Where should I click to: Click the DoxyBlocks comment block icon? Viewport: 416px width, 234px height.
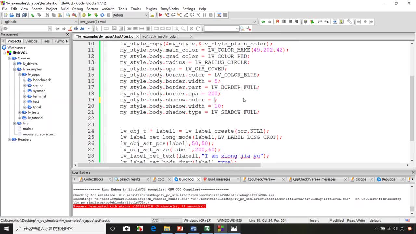coord(320,22)
